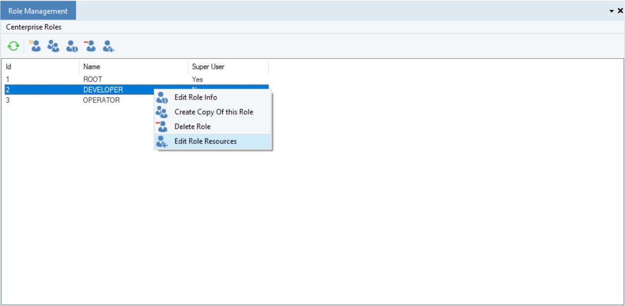Click the green Refresh roles toolbar icon
The image size is (625, 306).
coord(13,46)
